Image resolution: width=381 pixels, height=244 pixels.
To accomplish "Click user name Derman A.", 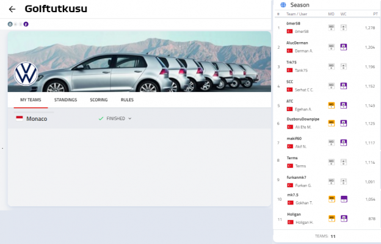I will 303,51.
